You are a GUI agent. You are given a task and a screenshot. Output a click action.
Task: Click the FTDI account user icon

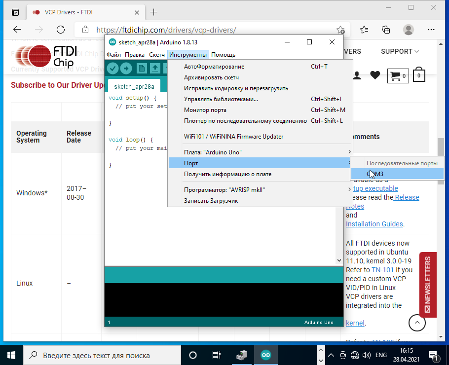coord(357,75)
